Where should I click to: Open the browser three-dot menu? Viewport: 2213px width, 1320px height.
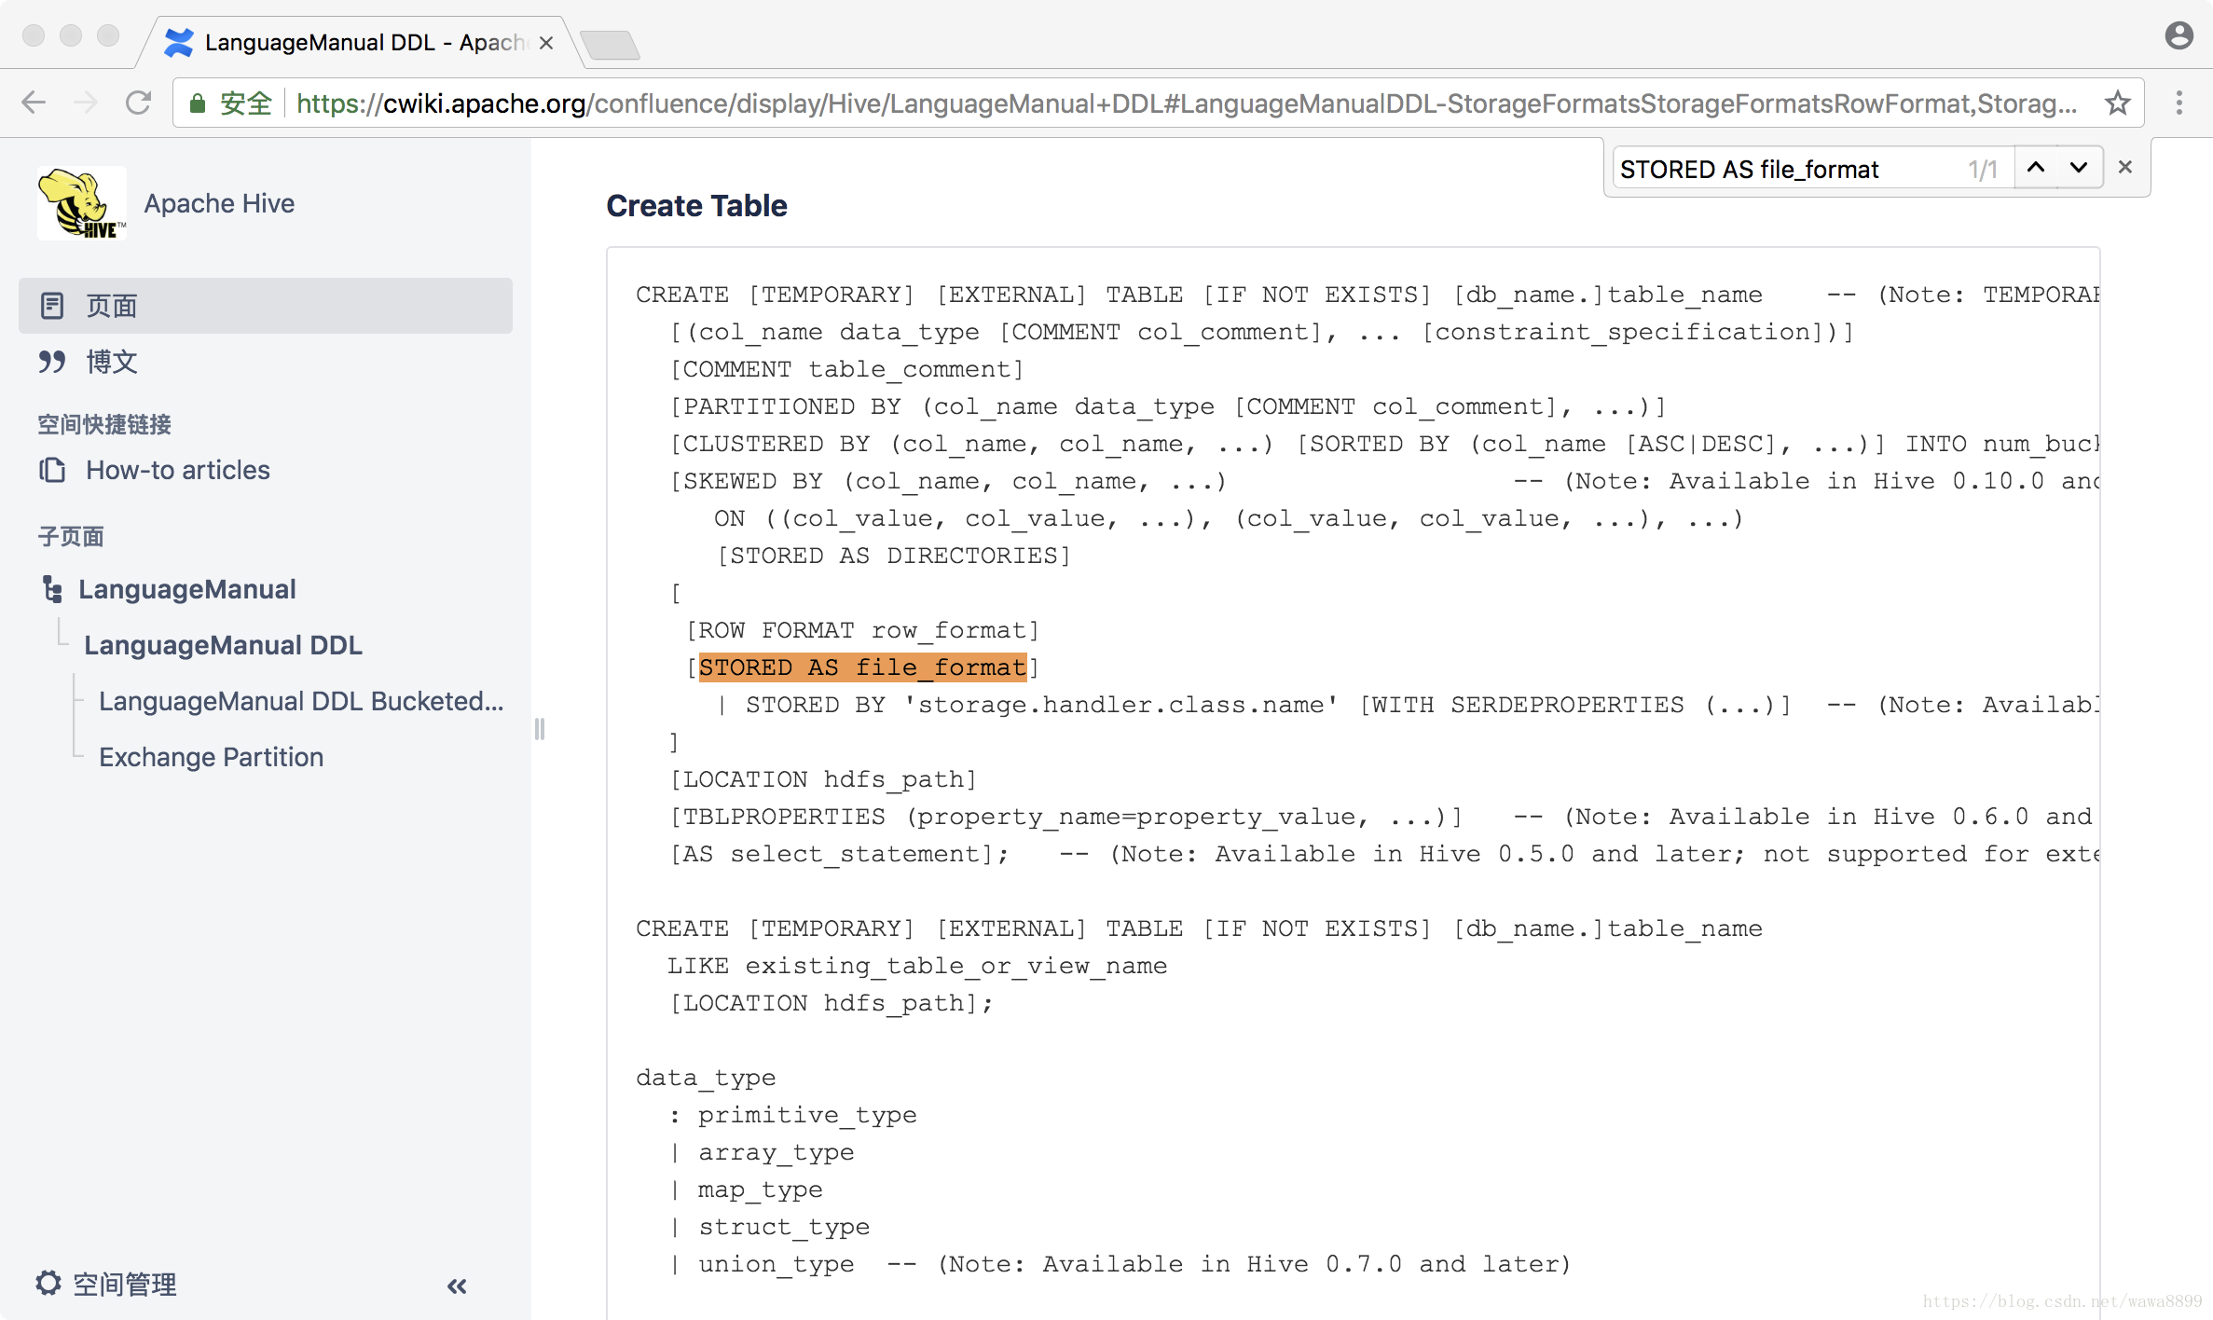[x=2180, y=103]
